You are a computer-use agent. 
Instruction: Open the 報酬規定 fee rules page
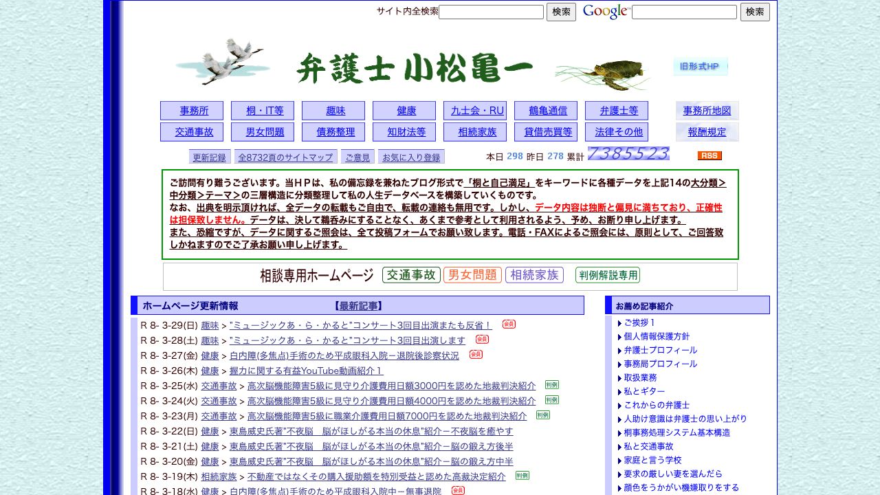pos(707,131)
